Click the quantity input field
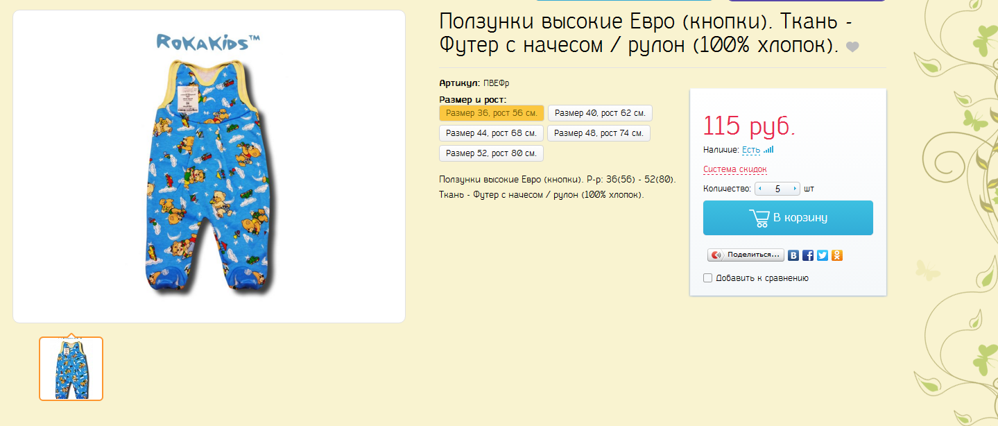The height and width of the screenshot is (426, 998). [x=777, y=189]
